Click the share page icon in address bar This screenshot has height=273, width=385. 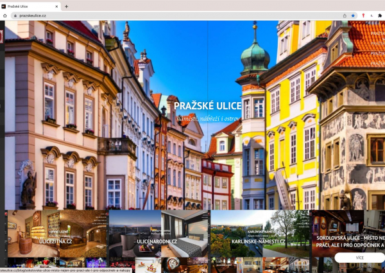[345, 15]
